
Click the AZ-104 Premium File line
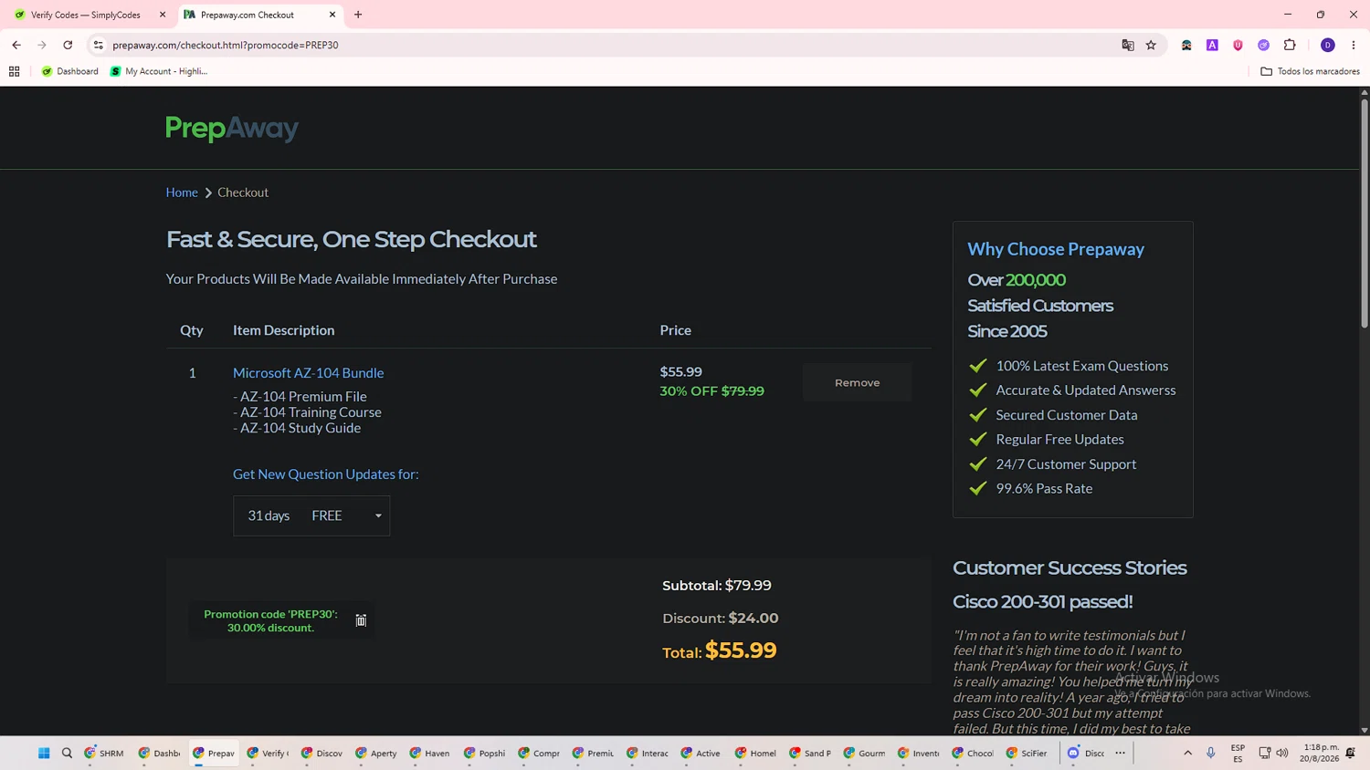click(300, 397)
